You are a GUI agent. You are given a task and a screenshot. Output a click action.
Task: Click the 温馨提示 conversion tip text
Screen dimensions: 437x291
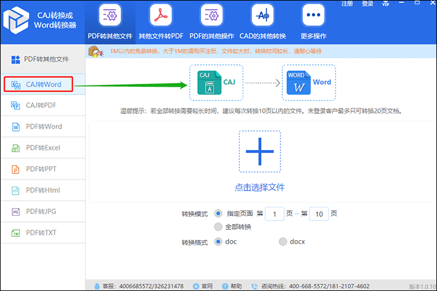261,111
